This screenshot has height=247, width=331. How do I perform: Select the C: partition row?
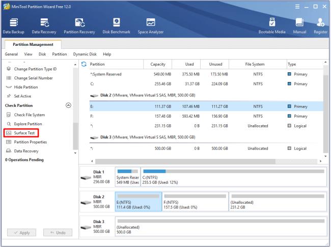206,84
